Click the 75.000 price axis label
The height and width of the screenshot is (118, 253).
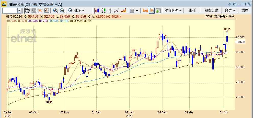tap(241, 82)
